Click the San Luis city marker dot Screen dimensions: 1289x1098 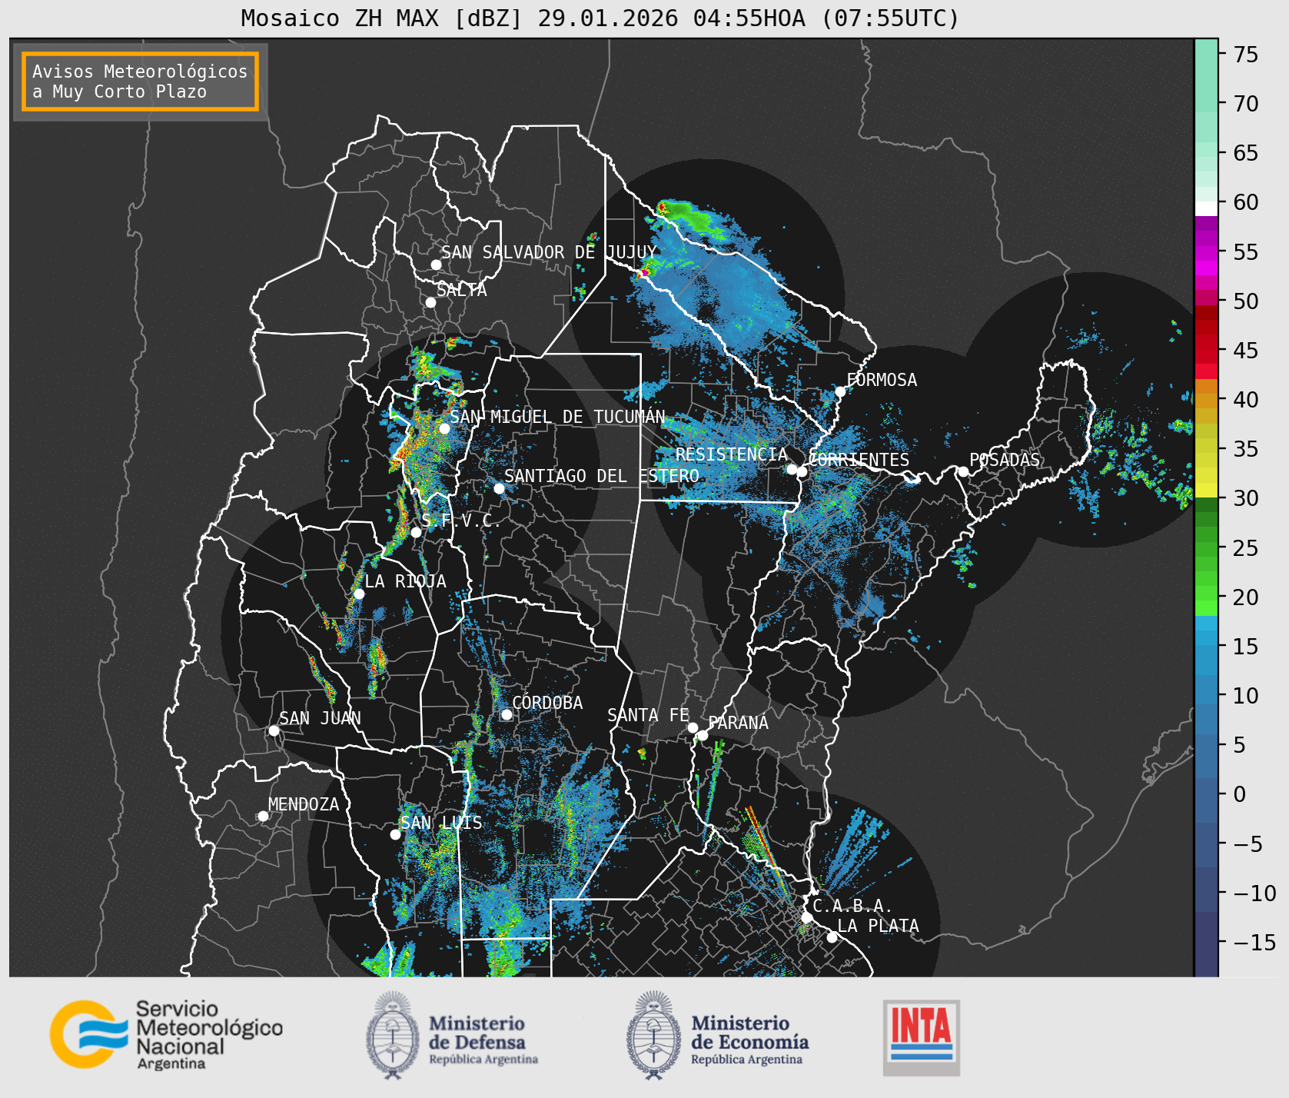point(395,834)
